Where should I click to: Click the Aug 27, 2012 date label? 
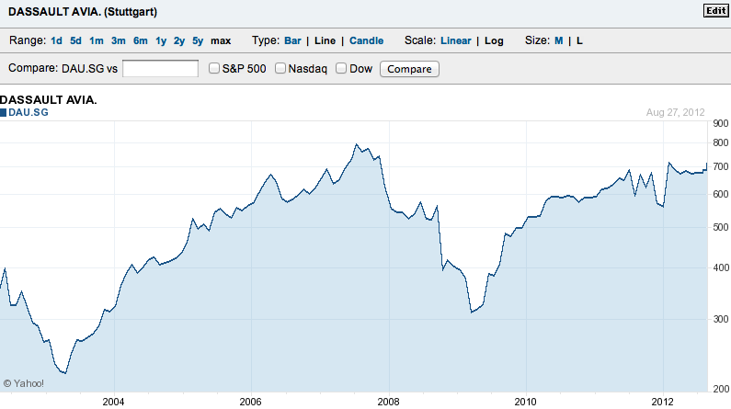[675, 112]
